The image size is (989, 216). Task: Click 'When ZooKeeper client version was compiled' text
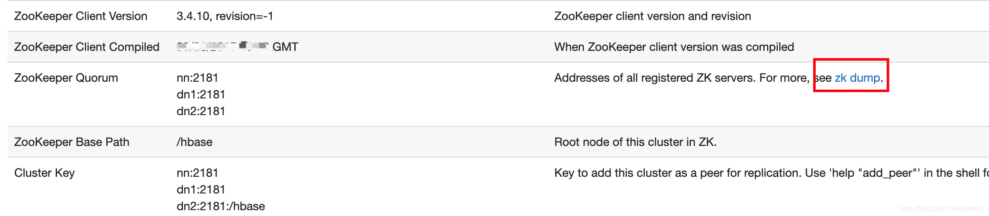click(674, 47)
